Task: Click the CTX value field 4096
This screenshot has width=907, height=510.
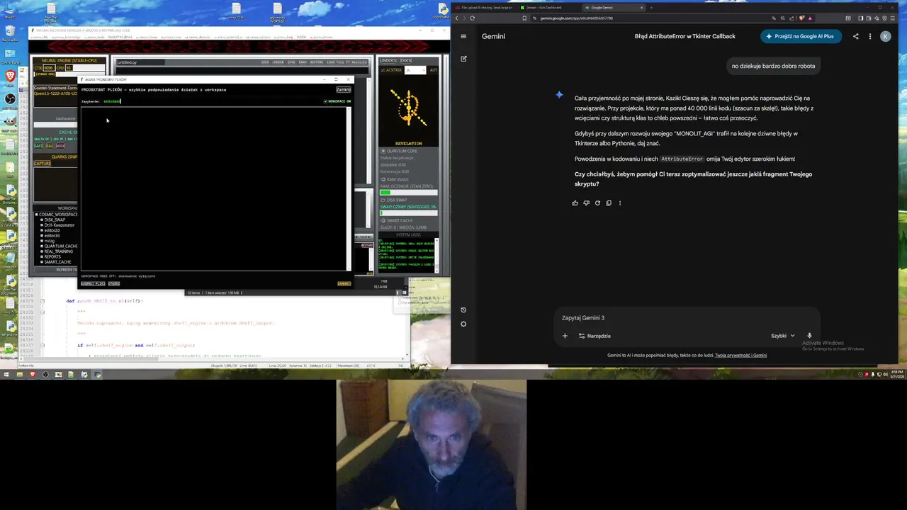Action: click(49, 68)
